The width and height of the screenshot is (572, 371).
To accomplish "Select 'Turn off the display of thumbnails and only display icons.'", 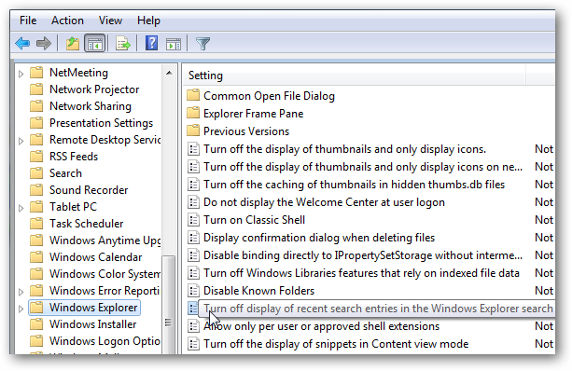I will [x=344, y=149].
